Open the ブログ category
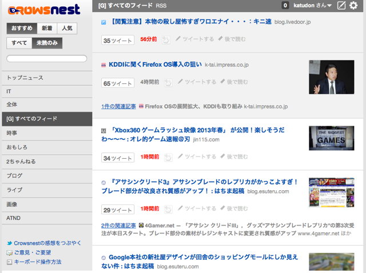This screenshot has width=366, height=273. point(47,176)
